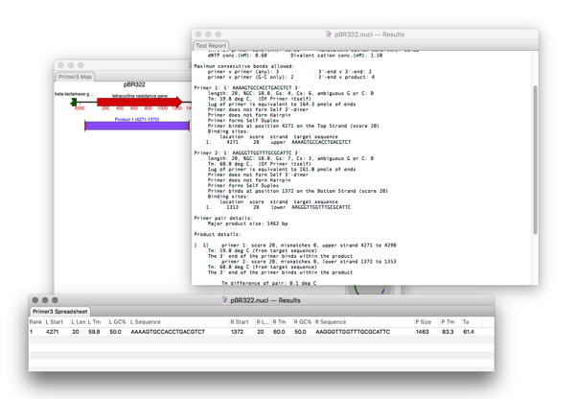Screen dimensions: 575x399
Task: Sort by the P Size column header
Action: tap(423, 322)
